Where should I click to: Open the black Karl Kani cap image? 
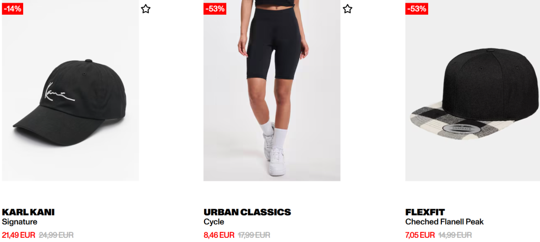70,91
